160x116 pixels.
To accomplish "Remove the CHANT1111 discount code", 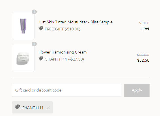I will (48, 108).
